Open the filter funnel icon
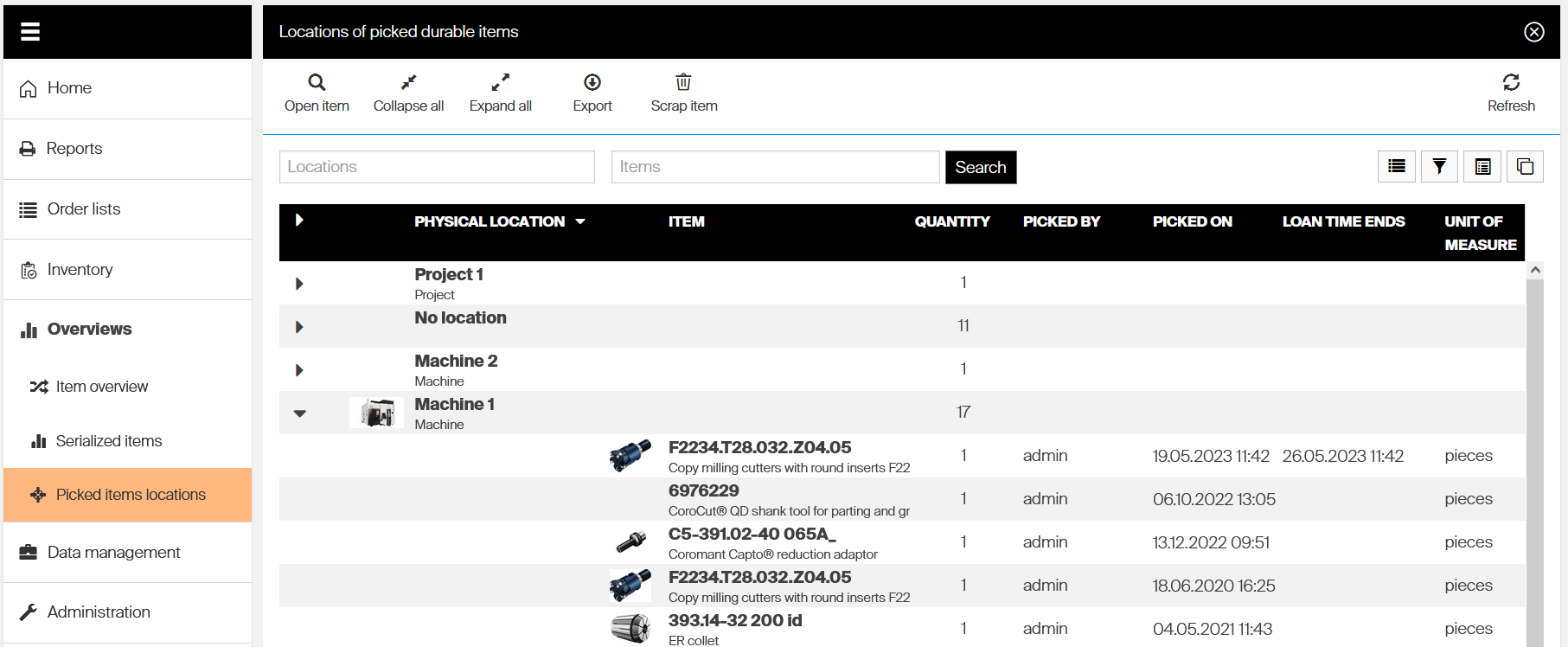Screen dimensions: 1568x647 coord(1439,167)
